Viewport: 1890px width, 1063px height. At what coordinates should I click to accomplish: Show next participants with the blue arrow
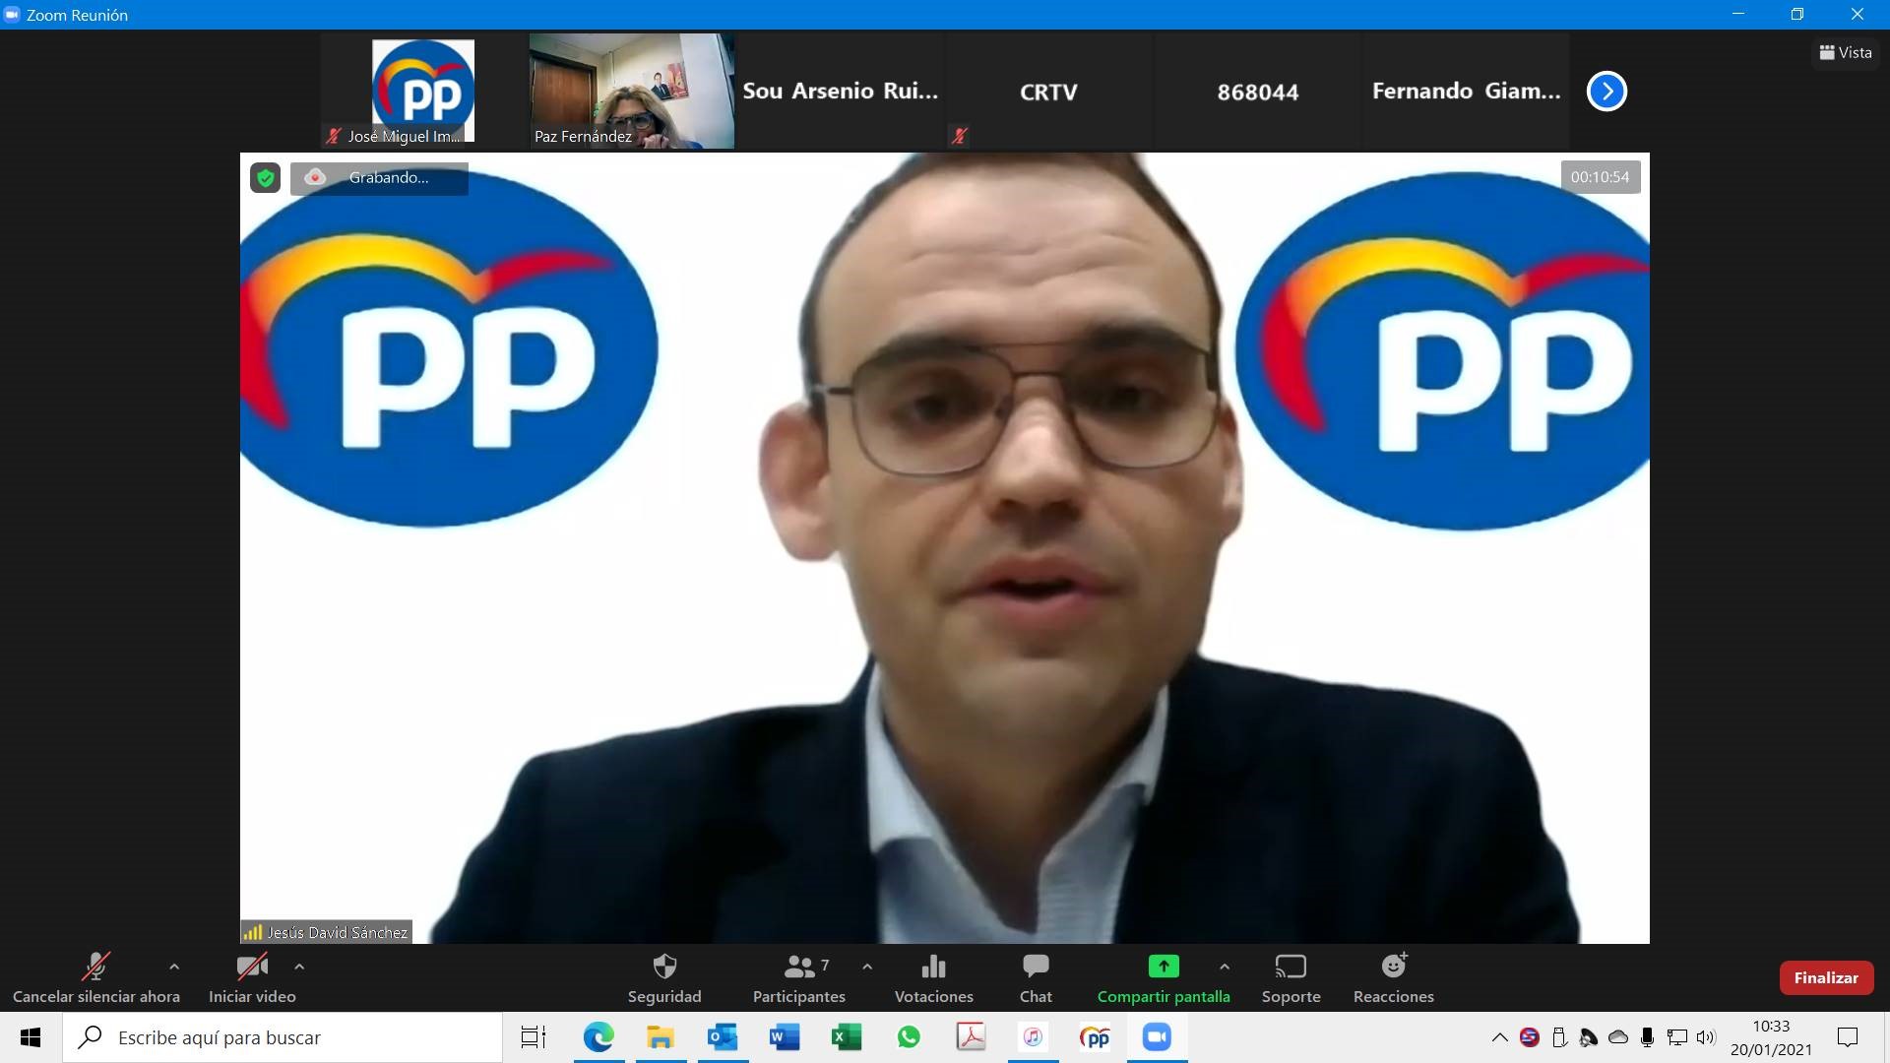click(1606, 92)
